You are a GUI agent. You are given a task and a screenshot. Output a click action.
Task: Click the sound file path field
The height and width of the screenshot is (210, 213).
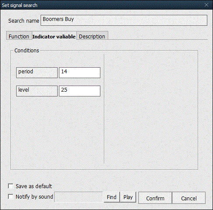pyautogui.click(x=79, y=197)
